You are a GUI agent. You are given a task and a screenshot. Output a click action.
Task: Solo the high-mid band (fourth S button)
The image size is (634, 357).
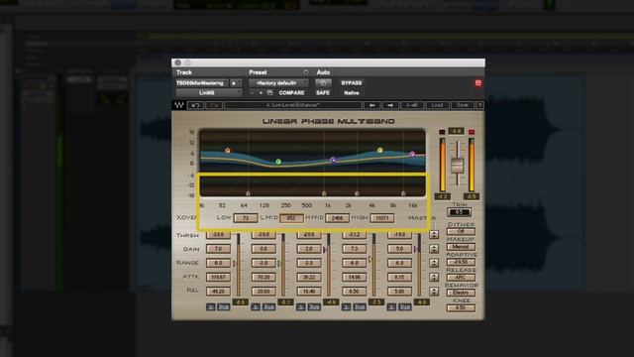[x=347, y=307]
